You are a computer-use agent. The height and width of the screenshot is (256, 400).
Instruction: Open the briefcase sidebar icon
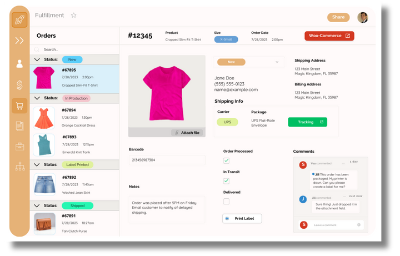(x=19, y=146)
